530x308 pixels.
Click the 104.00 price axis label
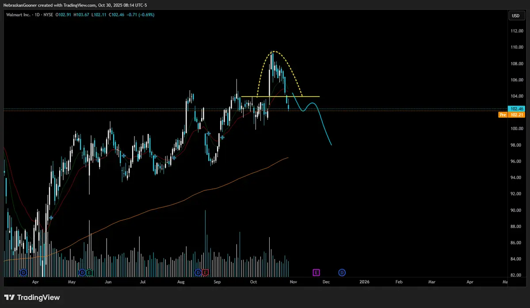[517, 96]
